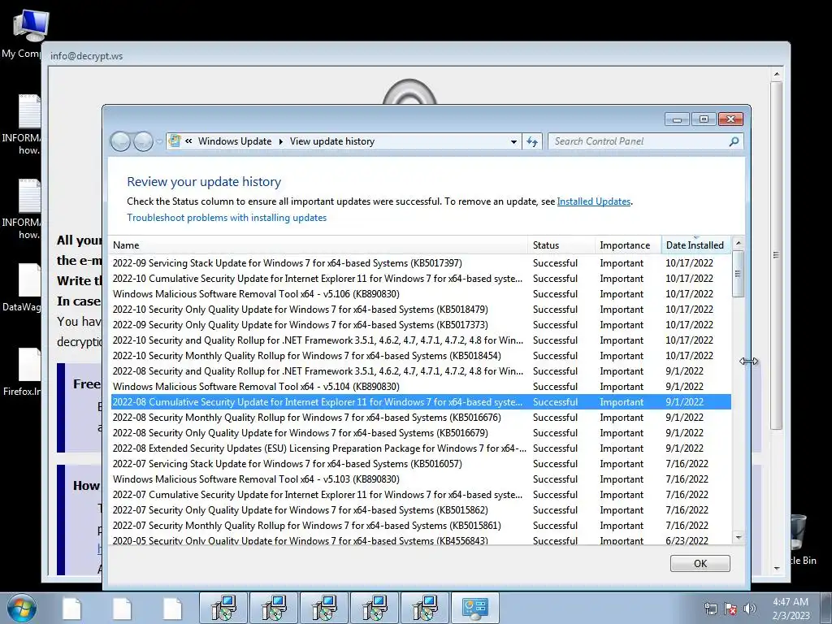This screenshot has width=832, height=624.
Task: Select Malicious Software Removal Tool v5.106 row
Action: [x=421, y=294]
